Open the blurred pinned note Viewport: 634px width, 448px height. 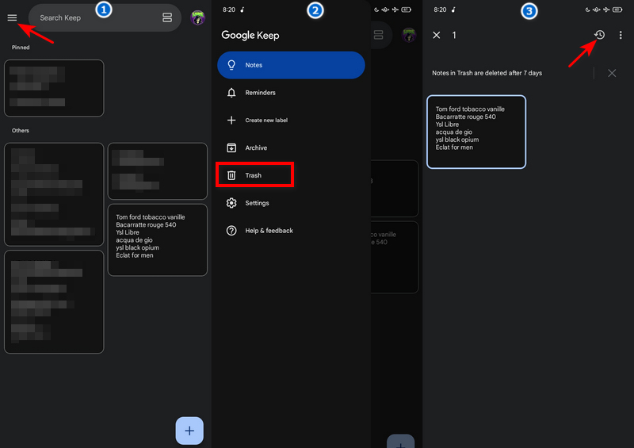(x=54, y=88)
